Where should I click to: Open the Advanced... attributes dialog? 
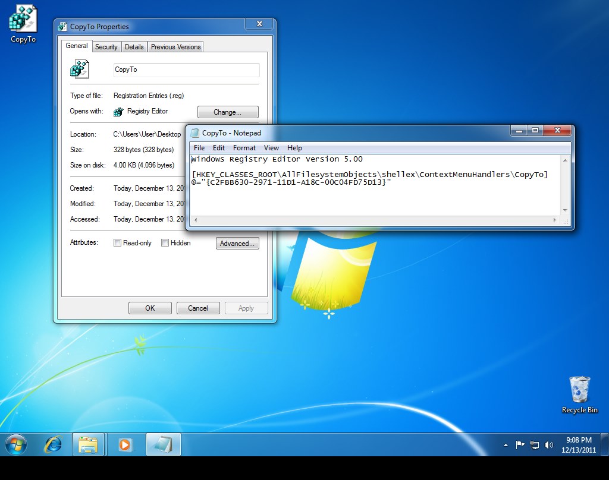(237, 244)
